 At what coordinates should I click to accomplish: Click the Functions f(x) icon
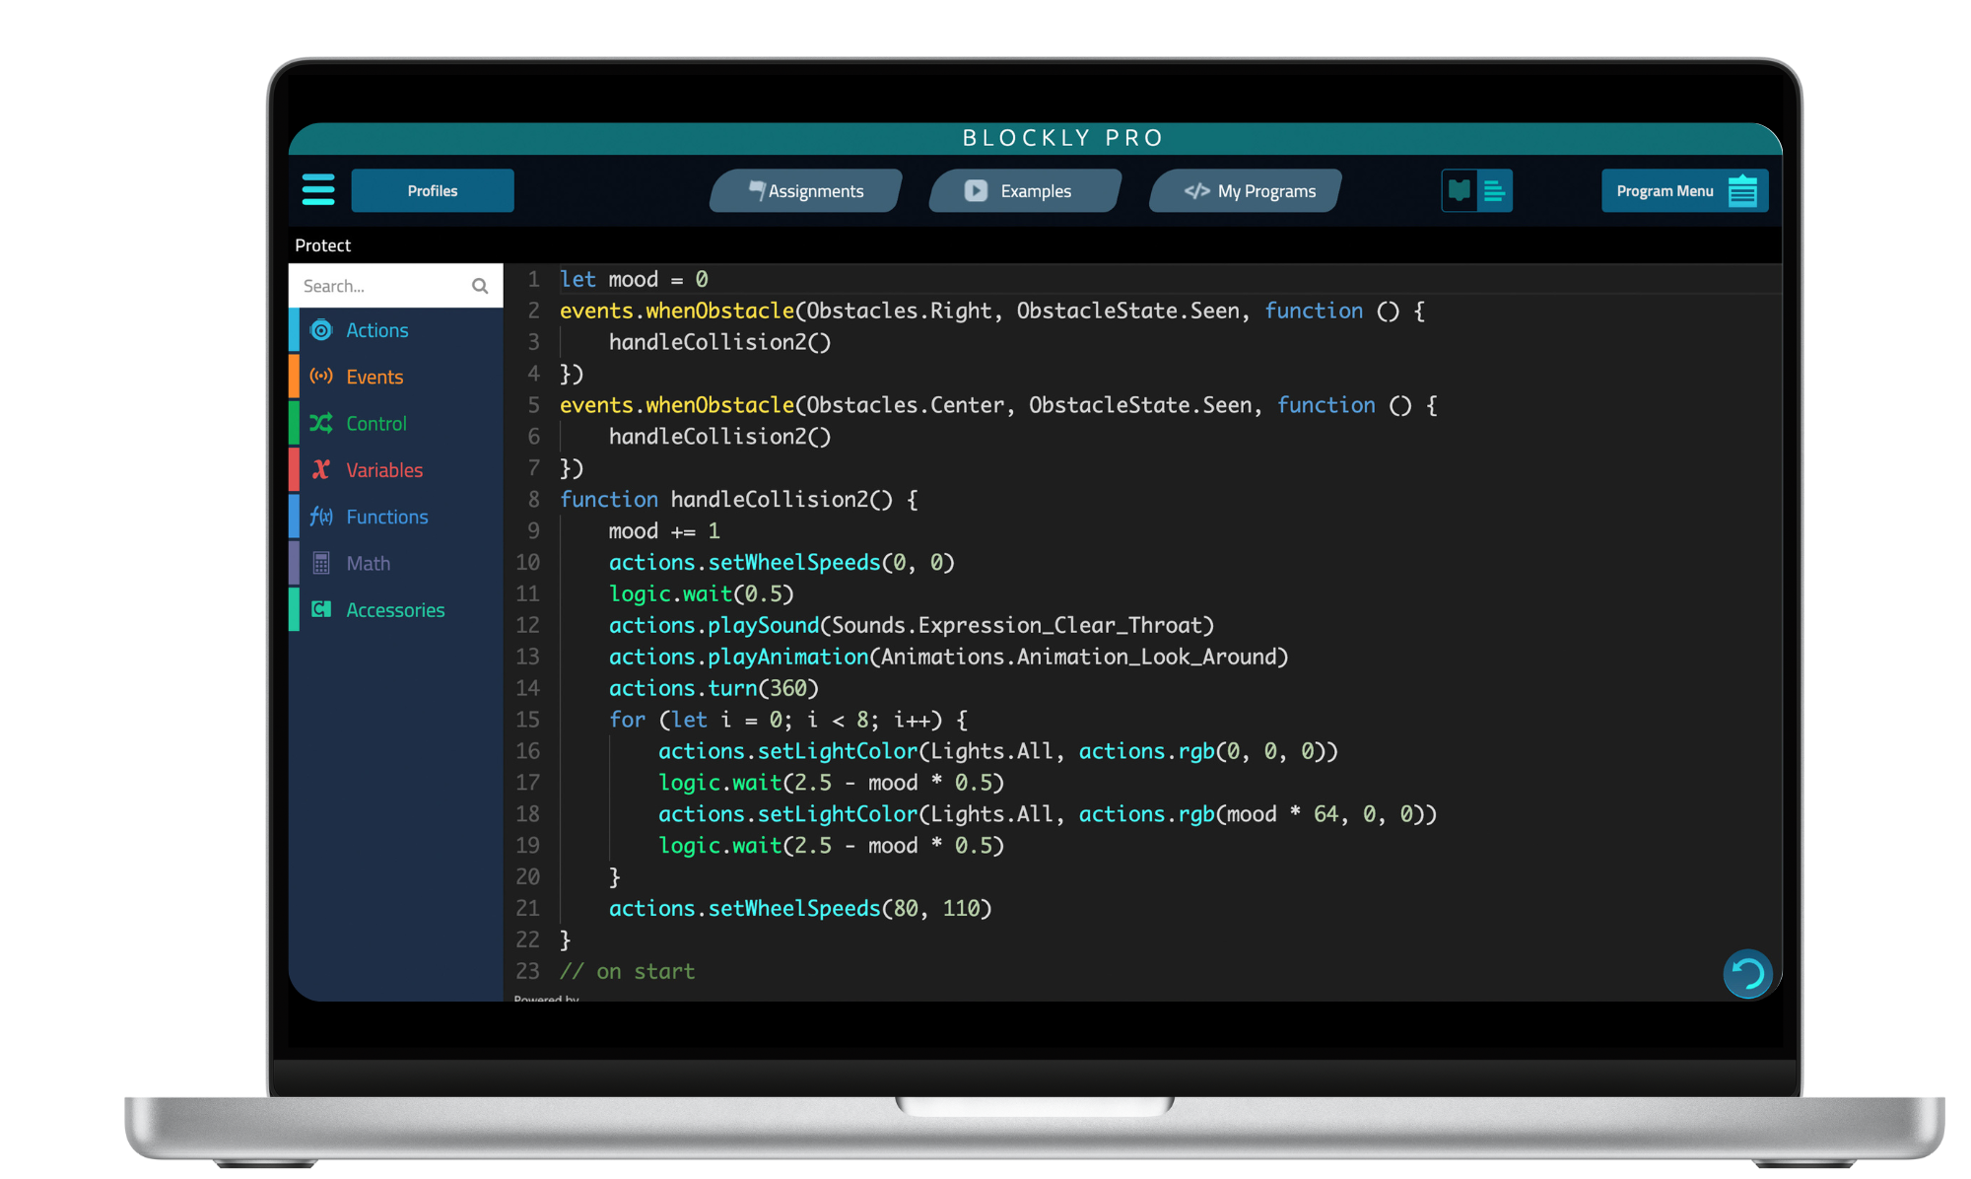tap(321, 517)
